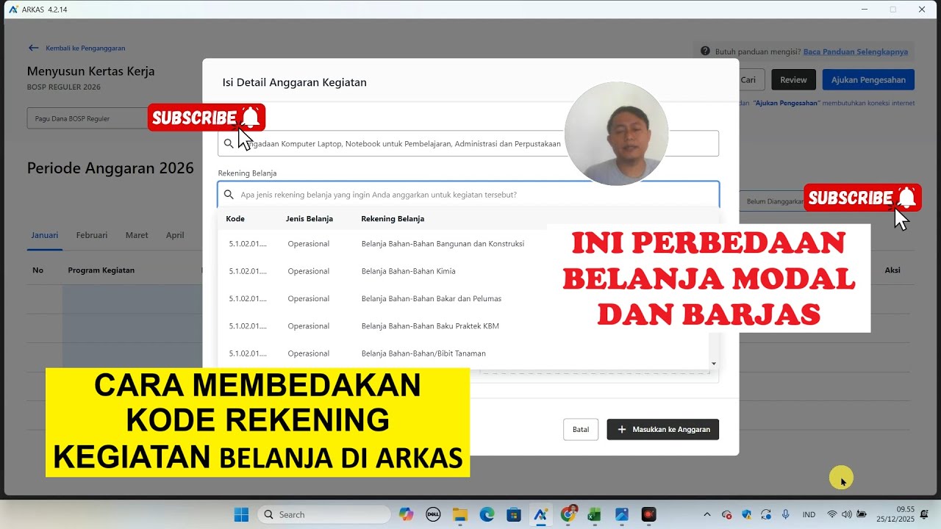Screen dimensions: 941x529
Task: Switch to the Maret tab
Action: [x=137, y=235]
